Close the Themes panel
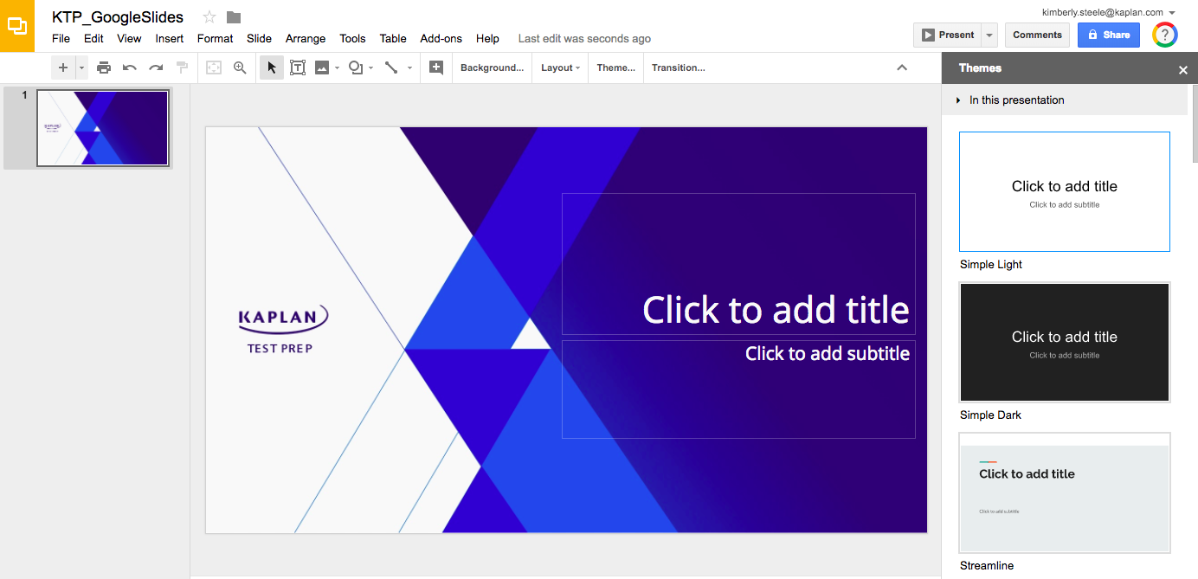 (1183, 69)
